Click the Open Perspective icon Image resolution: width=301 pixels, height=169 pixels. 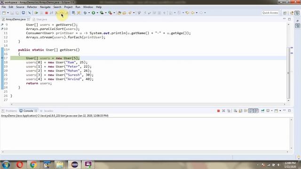(285, 13)
